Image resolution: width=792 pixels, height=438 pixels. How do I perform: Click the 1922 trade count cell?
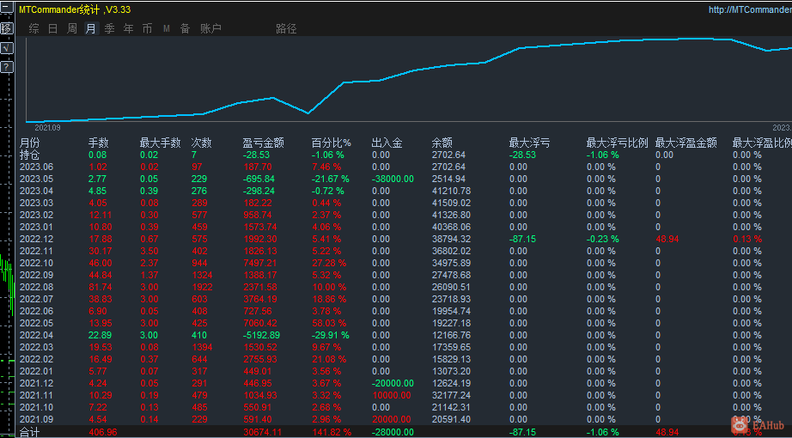pyautogui.click(x=202, y=287)
